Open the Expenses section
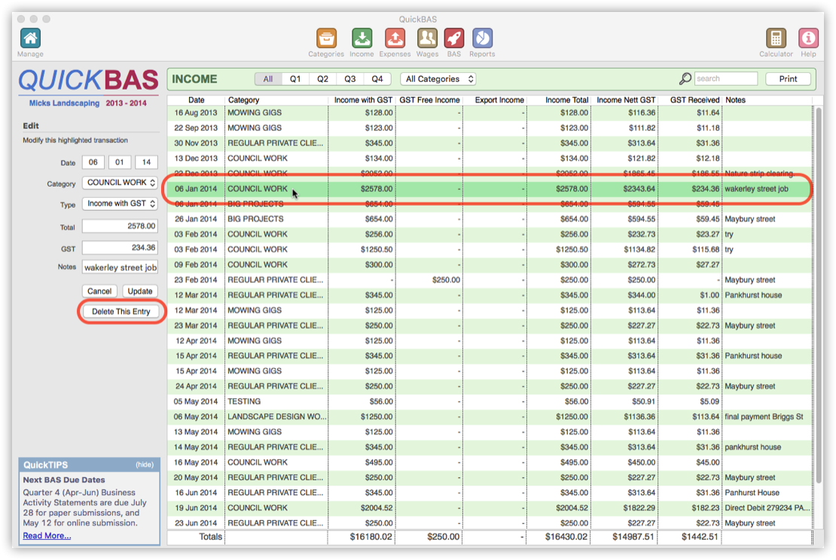 (395, 38)
